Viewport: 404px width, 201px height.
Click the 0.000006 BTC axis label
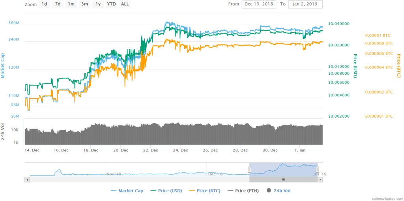pyautogui.click(x=379, y=53)
